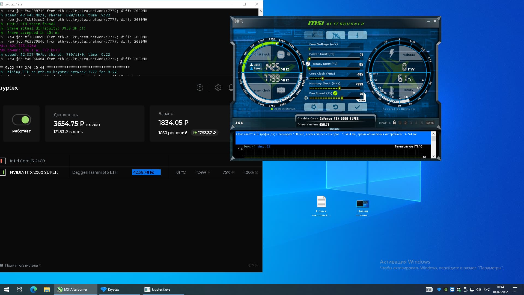The image size is (524, 295).
Task: Adjust the Temp. Limit slider
Action: pyautogui.click(x=334, y=69)
